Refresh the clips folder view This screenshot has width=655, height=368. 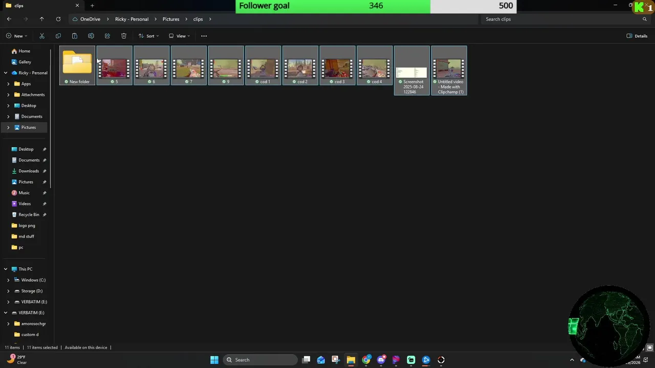[58, 19]
